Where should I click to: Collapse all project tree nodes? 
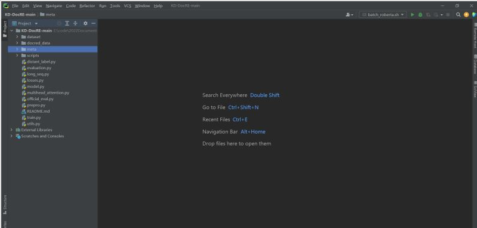(x=75, y=23)
